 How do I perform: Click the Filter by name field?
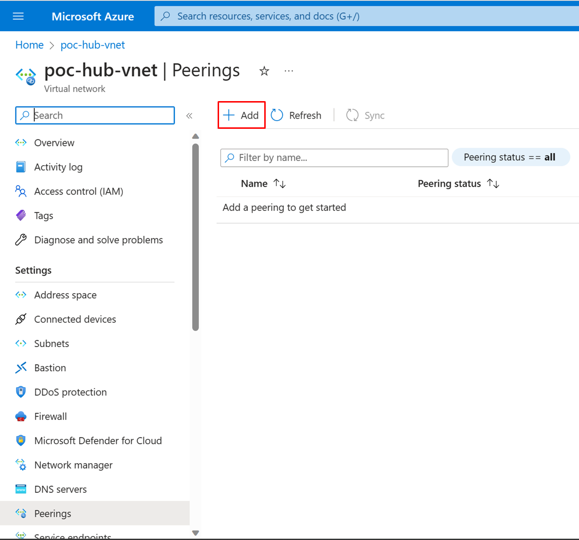pyautogui.click(x=334, y=158)
